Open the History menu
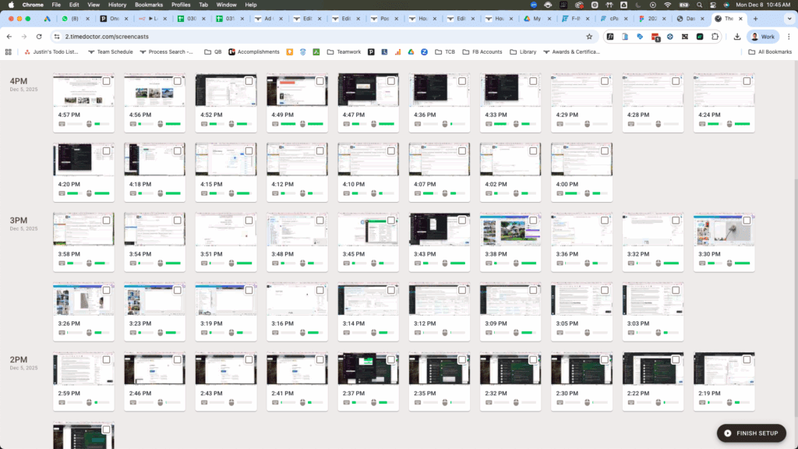Viewport: 798px width, 449px height. [117, 5]
